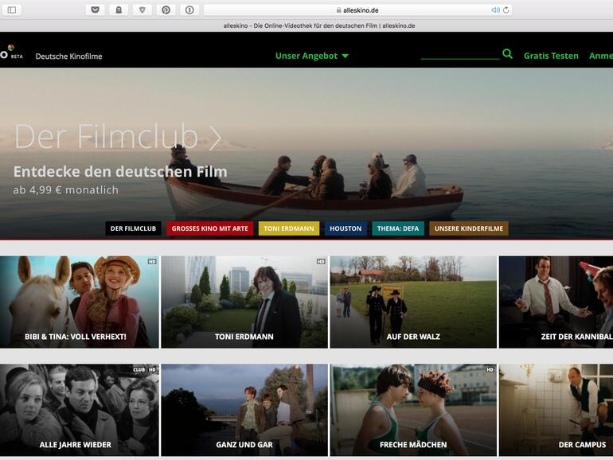Open the Der Campus thumbnail
Screen dimensions: 613x460
tap(556, 410)
